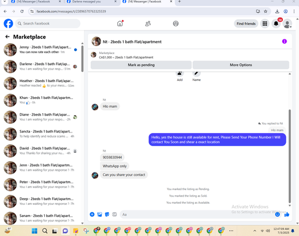This screenshot has width=299, height=236.
Task: Open Windows taskbar Search
Action: (45, 231)
